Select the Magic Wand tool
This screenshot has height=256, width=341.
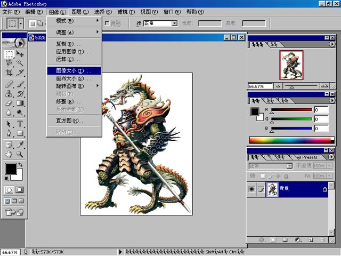tap(20, 63)
